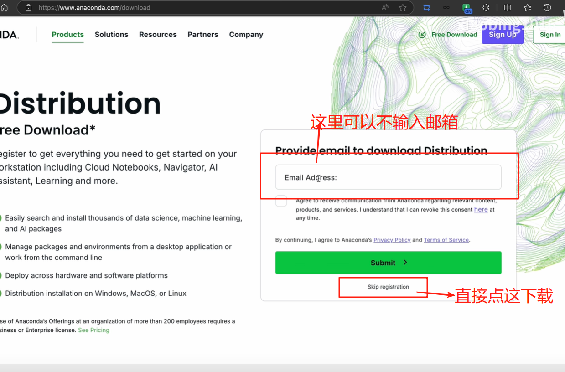565x372 pixels.
Task: Open the Terms of Service link
Action: (446, 240)
